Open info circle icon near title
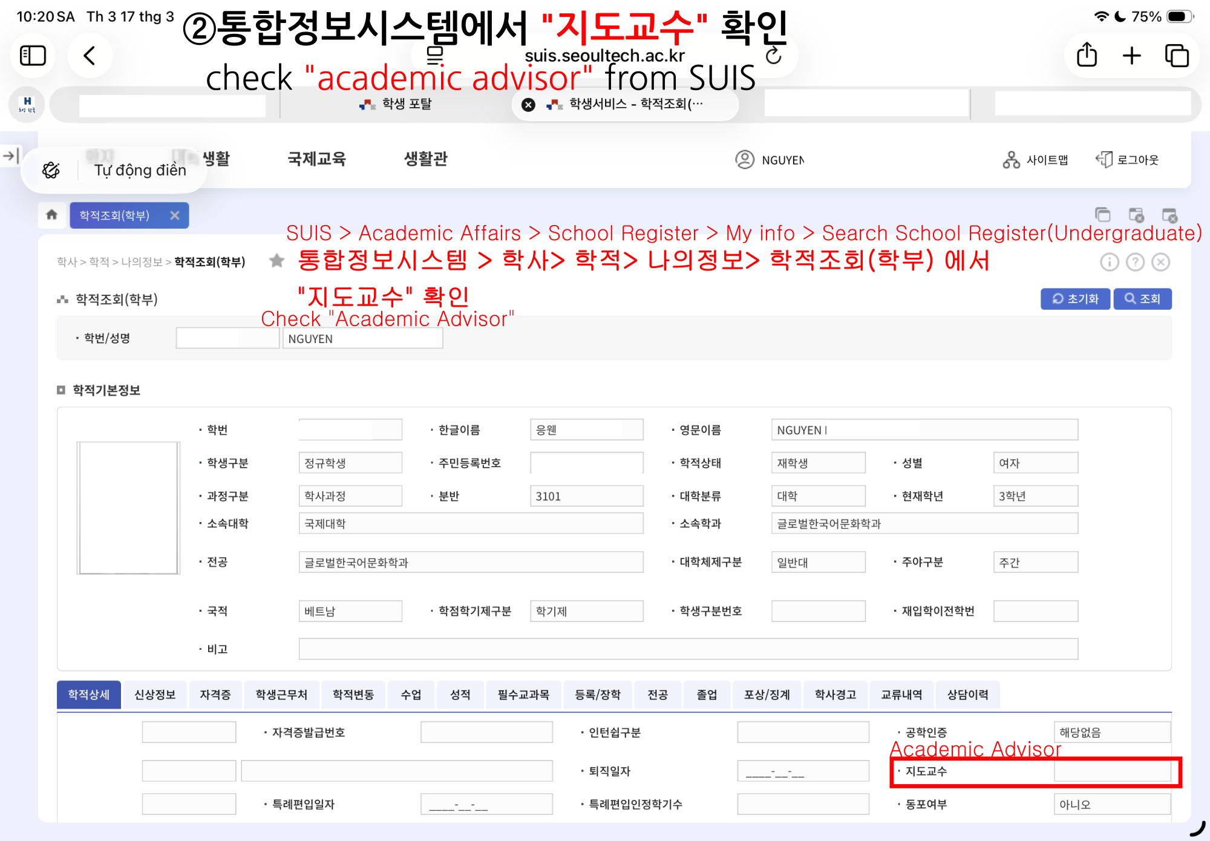 pos(1109,262)
